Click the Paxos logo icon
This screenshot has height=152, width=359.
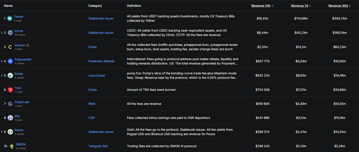click(x=10, y=132)
